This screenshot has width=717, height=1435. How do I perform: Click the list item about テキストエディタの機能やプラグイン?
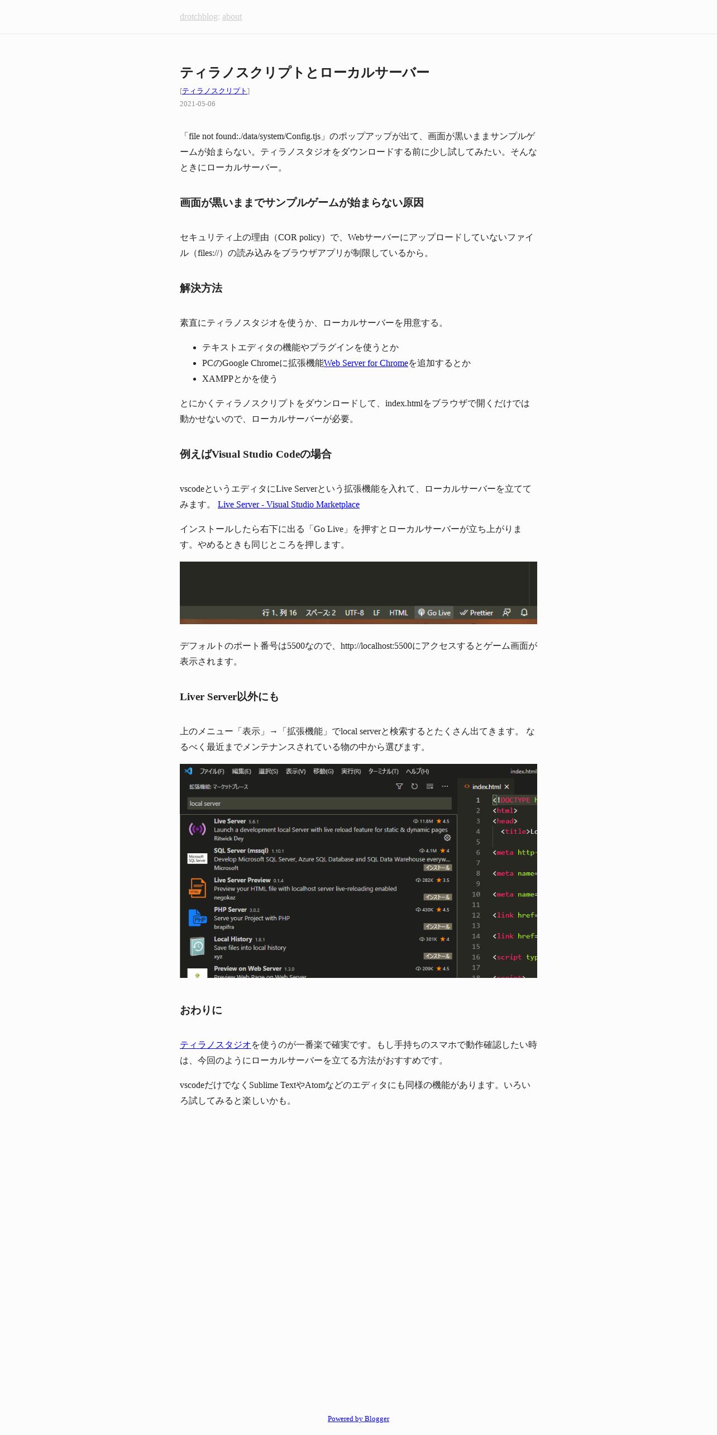(300, 348)
